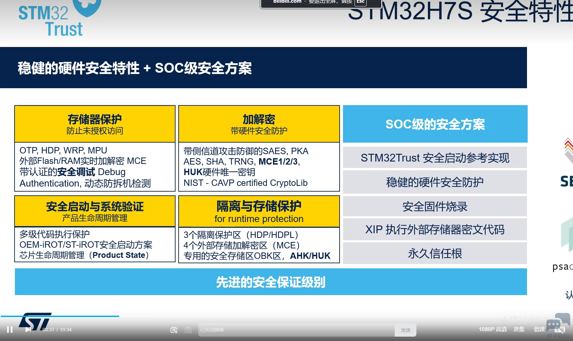
Task: Click the 外部Flash/RAM实时加解密 MCE line
Action: 83,161
